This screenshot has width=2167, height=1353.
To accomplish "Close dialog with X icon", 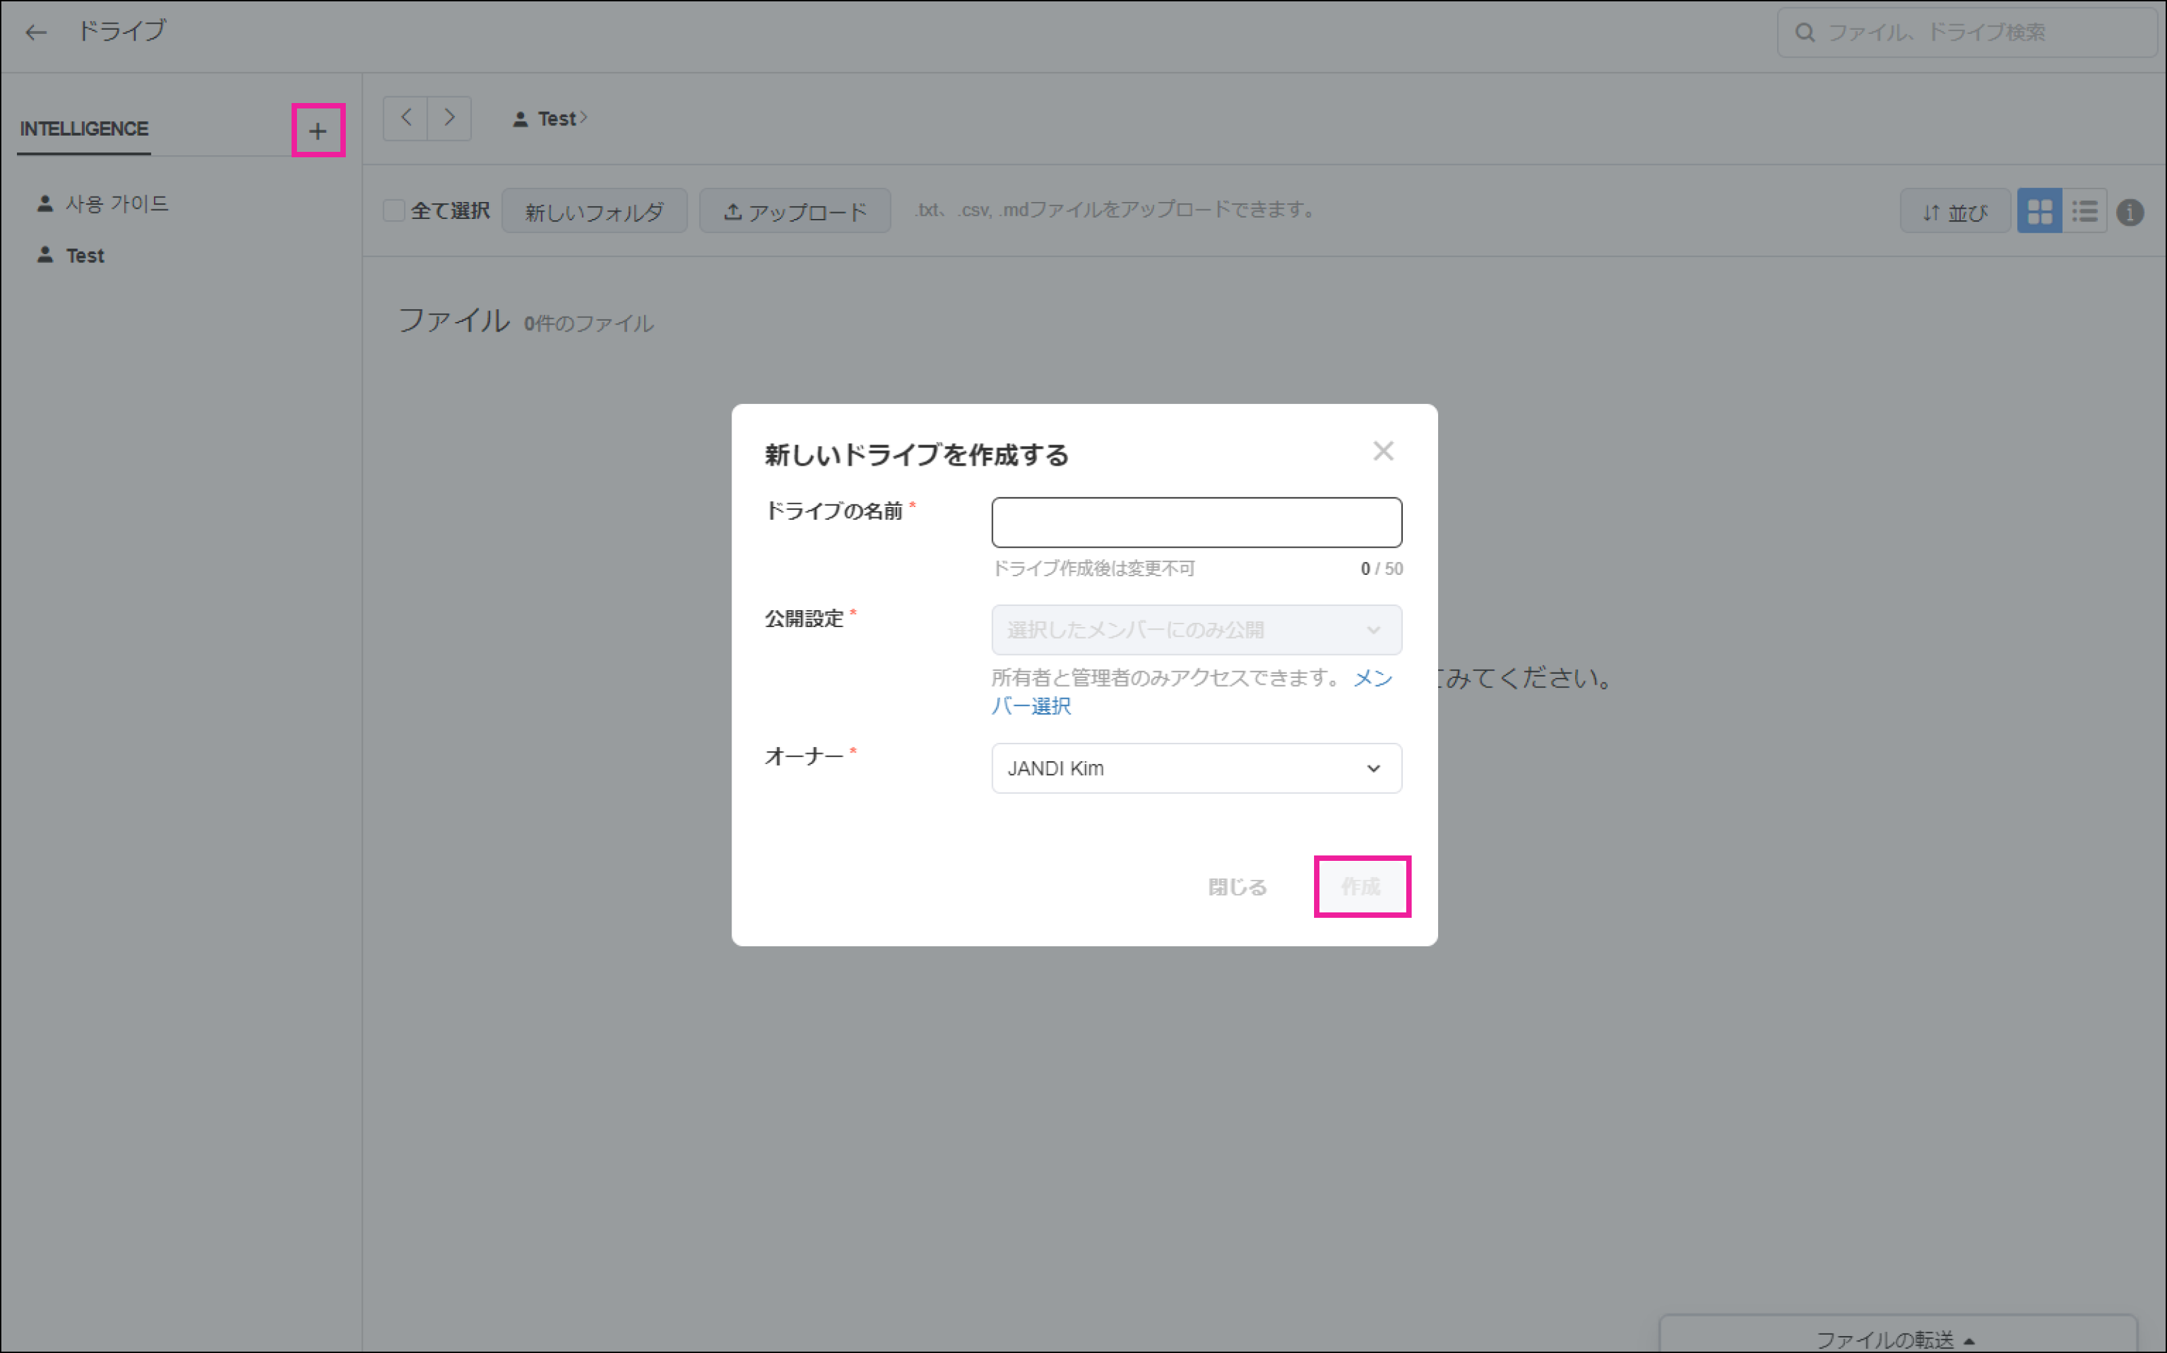I will coord(1383,451).
